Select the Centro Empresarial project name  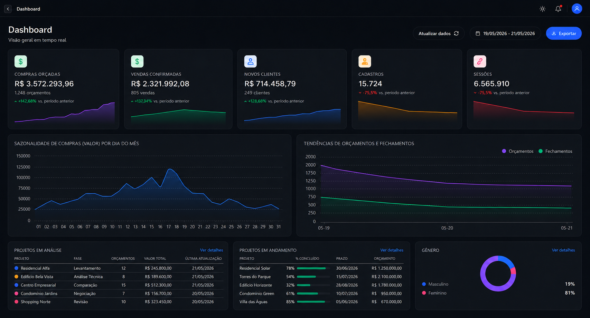[38, 285]
